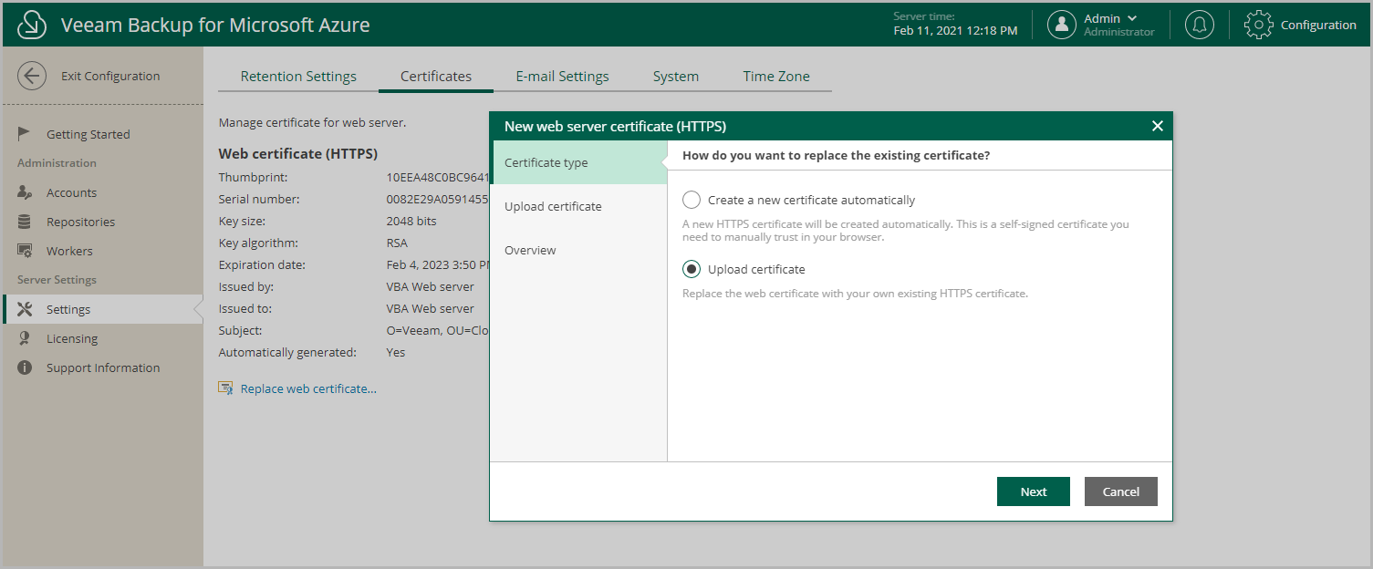Image resolution: width=1373 pixels, height=569 pixels.
Task: Select the Upload certificate radio option
Action: (692, 269)
